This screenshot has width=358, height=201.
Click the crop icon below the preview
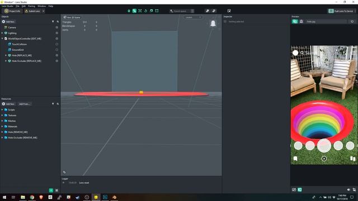(x=354, y=190)
